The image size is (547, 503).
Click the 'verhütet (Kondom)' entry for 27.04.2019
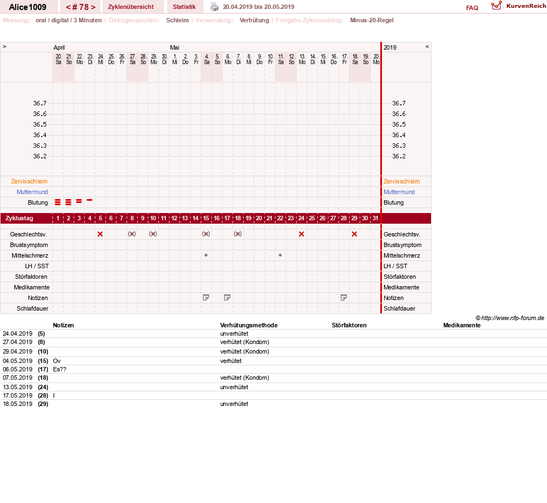pyautogui.click(x=245, y=342)
